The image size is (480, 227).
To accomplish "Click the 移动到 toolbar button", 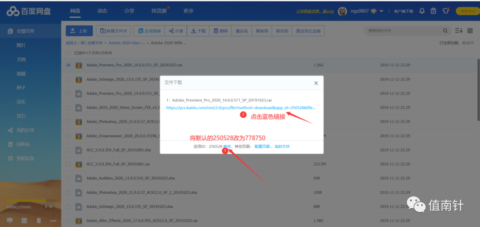I will [x=282, y=31].
